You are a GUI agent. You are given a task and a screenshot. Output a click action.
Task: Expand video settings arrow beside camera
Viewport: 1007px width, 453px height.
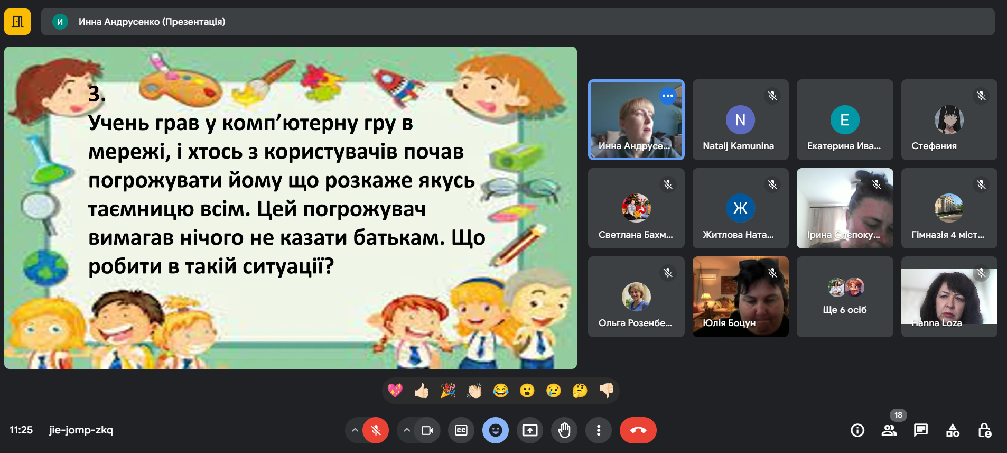(406, 430)
